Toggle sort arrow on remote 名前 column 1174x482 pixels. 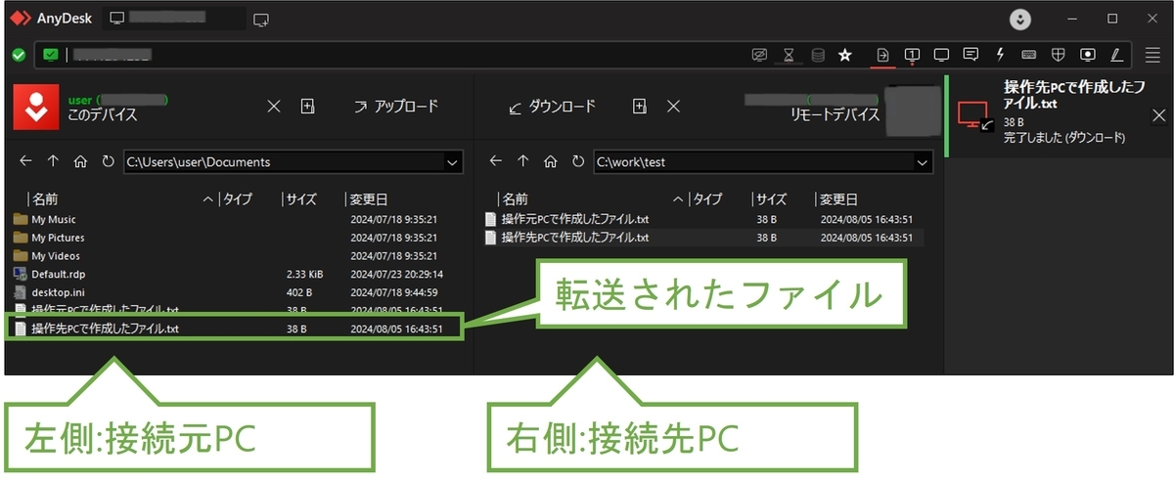point(678,199)
